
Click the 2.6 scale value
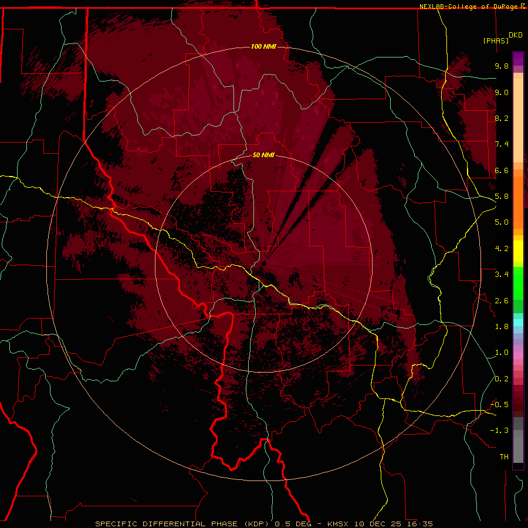(x=502, y=301)
